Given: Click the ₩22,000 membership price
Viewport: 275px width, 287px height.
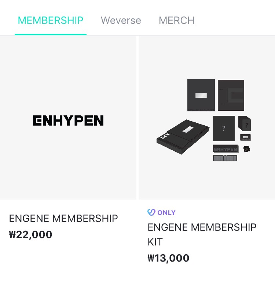Looking at the screenshot, I should (x=31, y=234).
